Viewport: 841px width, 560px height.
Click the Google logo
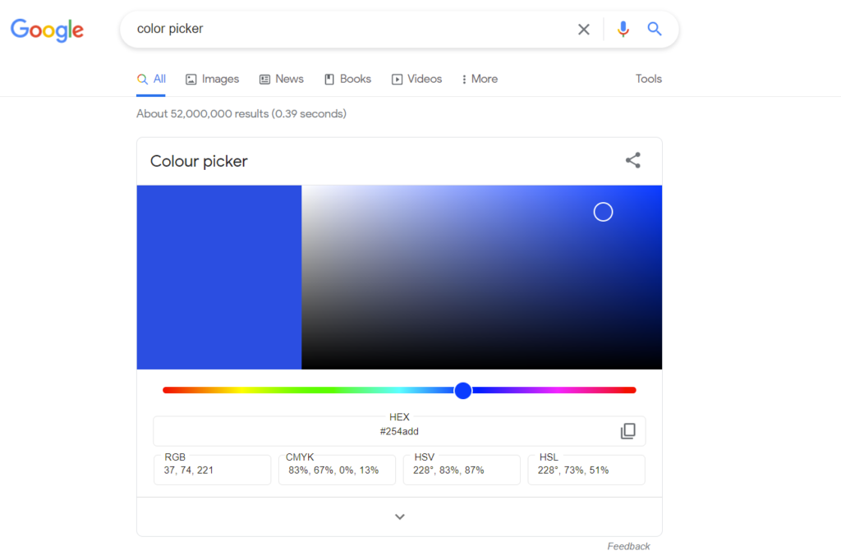[47, 30]
